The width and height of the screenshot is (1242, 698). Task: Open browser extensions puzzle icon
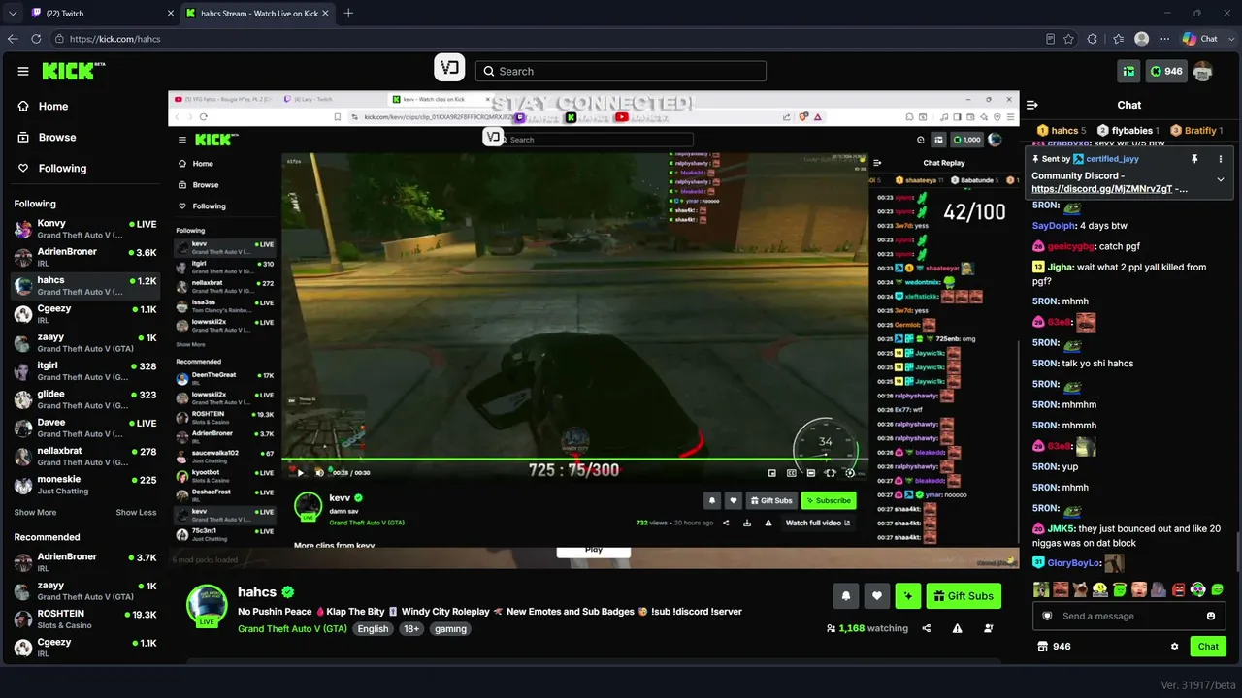(x=1093, y=39)
